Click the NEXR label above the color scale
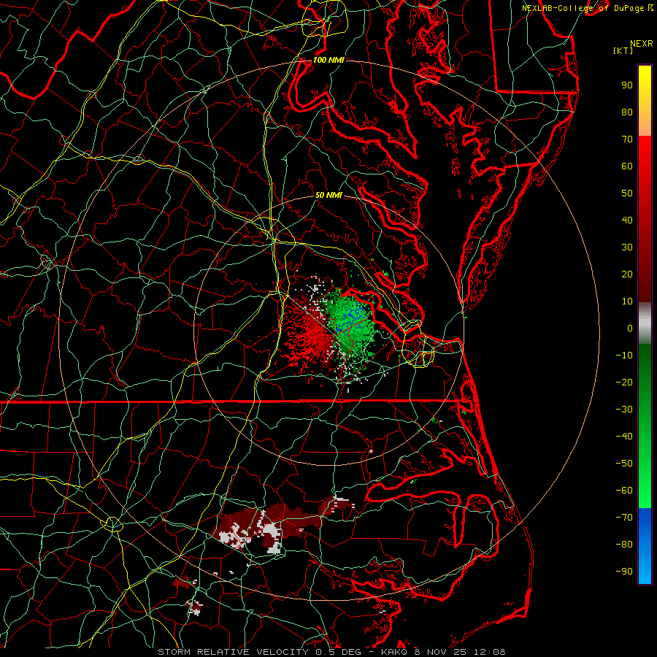 pyautogui.click(x=641, y=44)
